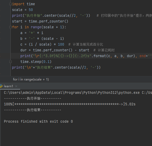
Task: Click the print format string line
Action: [86, 56]
